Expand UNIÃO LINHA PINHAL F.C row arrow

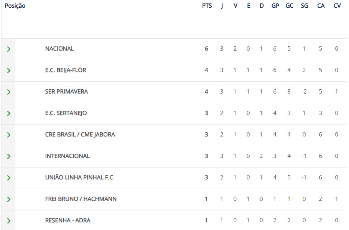tap(9, 178)
